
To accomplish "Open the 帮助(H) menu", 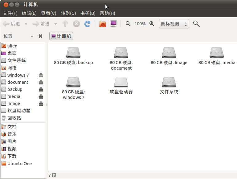I will coord(108,13).
